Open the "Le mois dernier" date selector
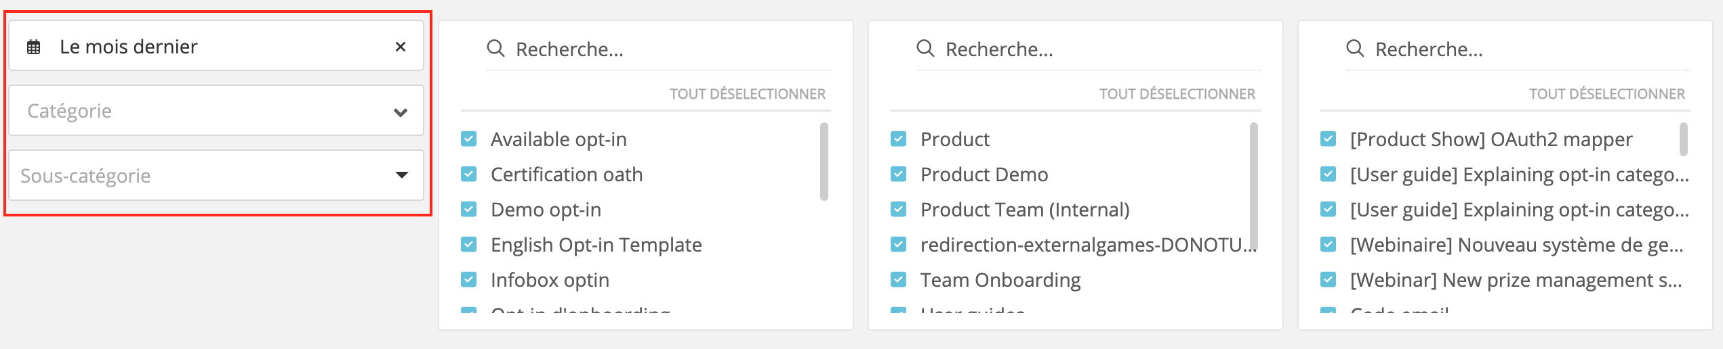This screenshot has width=1723, height=349. 203,47
